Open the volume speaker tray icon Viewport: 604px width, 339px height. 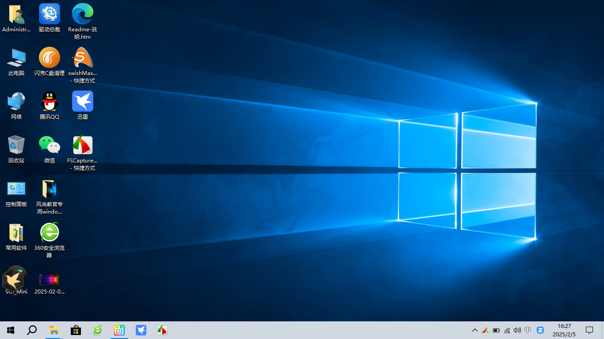[517, 330]
